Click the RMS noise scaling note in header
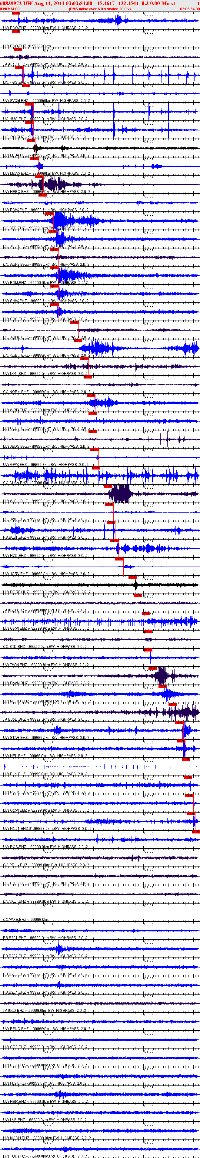 click(x=100, y=9)
